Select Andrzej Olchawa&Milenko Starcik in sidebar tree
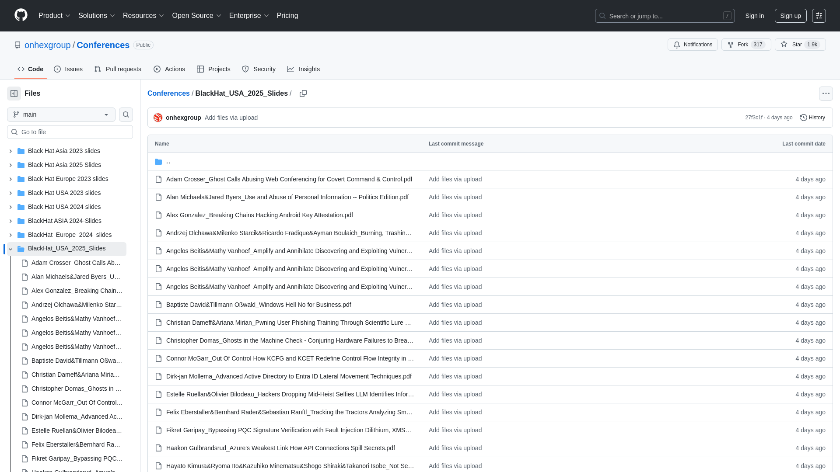 pyautogui.click(x=77, y=305)
